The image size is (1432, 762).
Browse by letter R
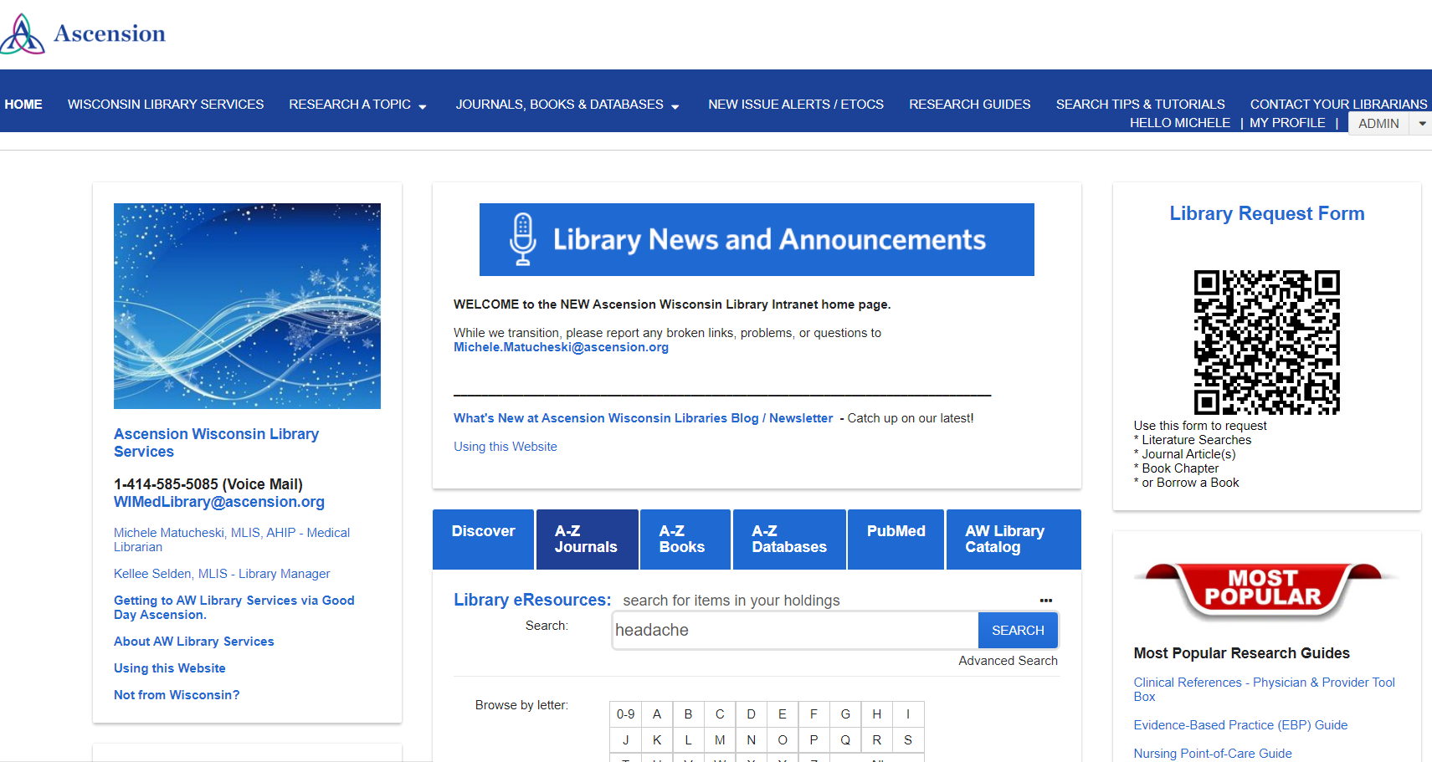(876, 740)
